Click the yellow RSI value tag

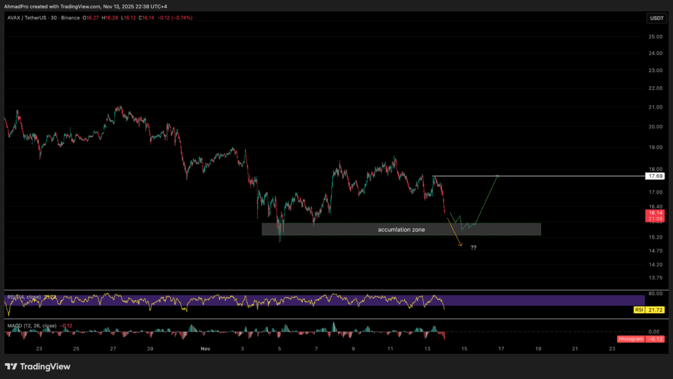(x=638, y=308)
